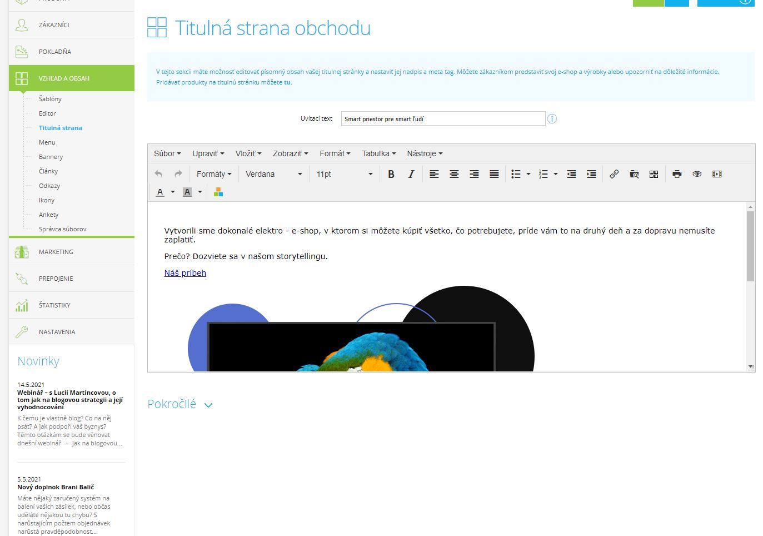This screenshot has width=763, height=536.
Task: Insert or edit link
Action: pyautogui.click(x=614, y=174)
